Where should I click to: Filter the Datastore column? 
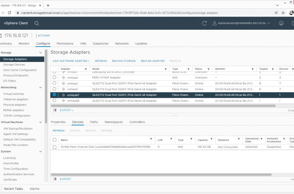239,139
